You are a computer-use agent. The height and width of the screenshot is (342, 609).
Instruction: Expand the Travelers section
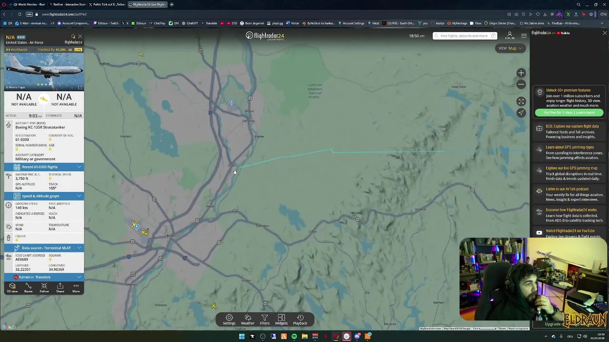pos(44,277)
